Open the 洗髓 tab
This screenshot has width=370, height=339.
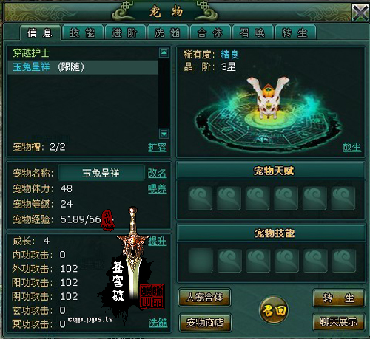coord(167,32)
